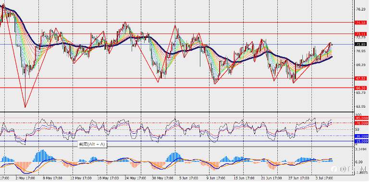Click the 24 May 17:00 date label
The height and width of the screenshot is (182, 370).
(136, 178)
